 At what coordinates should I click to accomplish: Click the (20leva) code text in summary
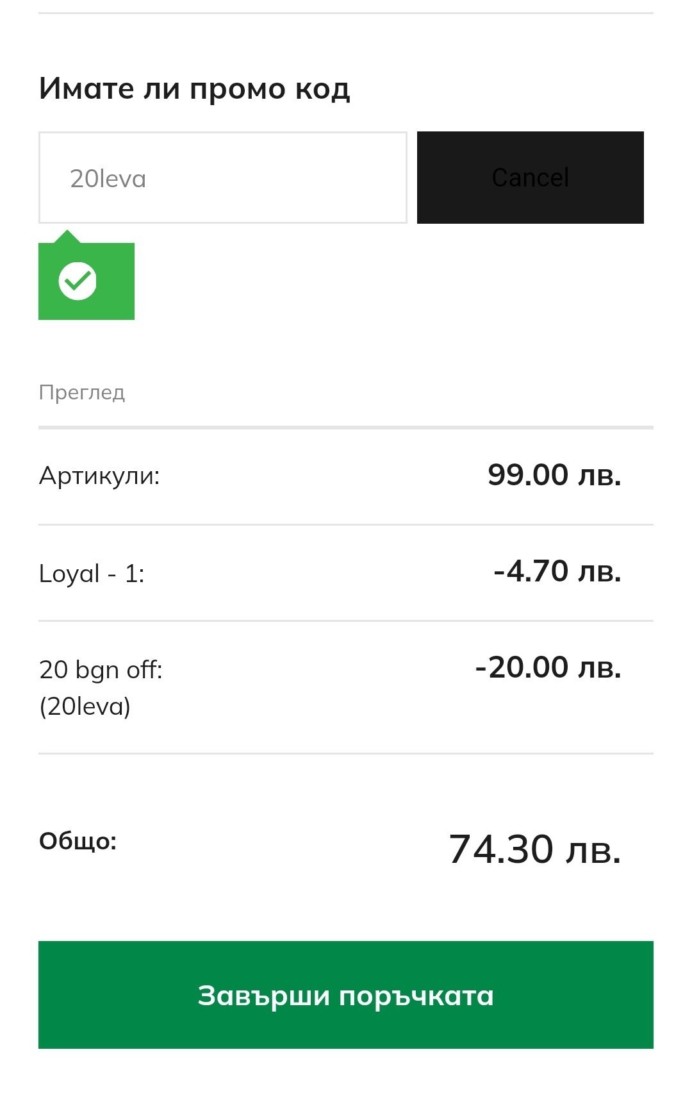pyautogui.click(x=85, y=706)
